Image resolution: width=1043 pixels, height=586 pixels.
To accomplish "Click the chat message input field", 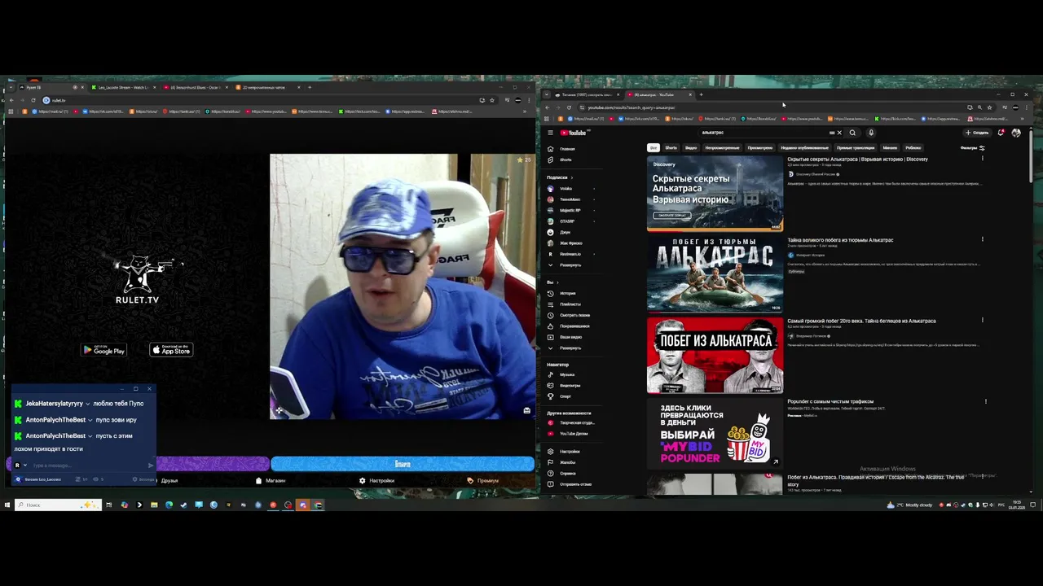I will click(x=88, y=466).
